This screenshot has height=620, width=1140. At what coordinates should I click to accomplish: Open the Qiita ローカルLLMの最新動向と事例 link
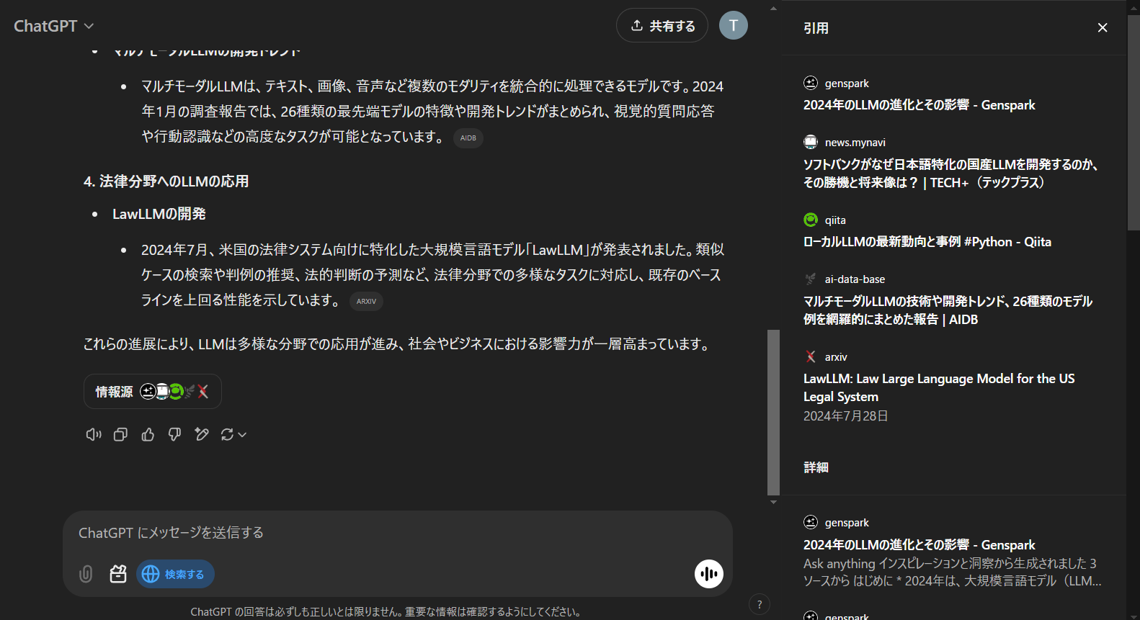927,242
